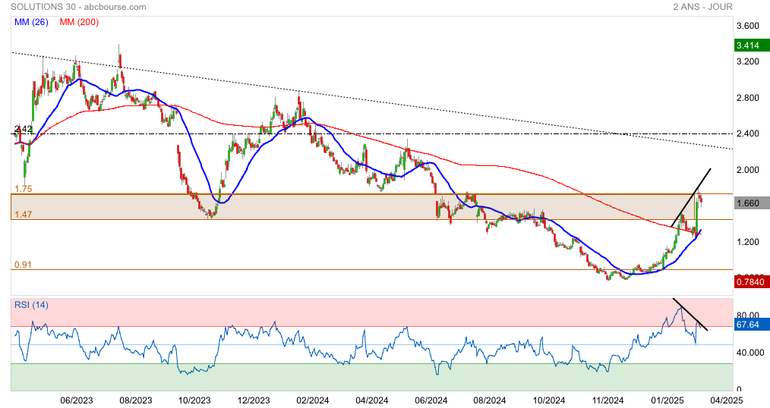Click the 2.800 price axis value
The image size is (770, 408).
click(747, 98)
